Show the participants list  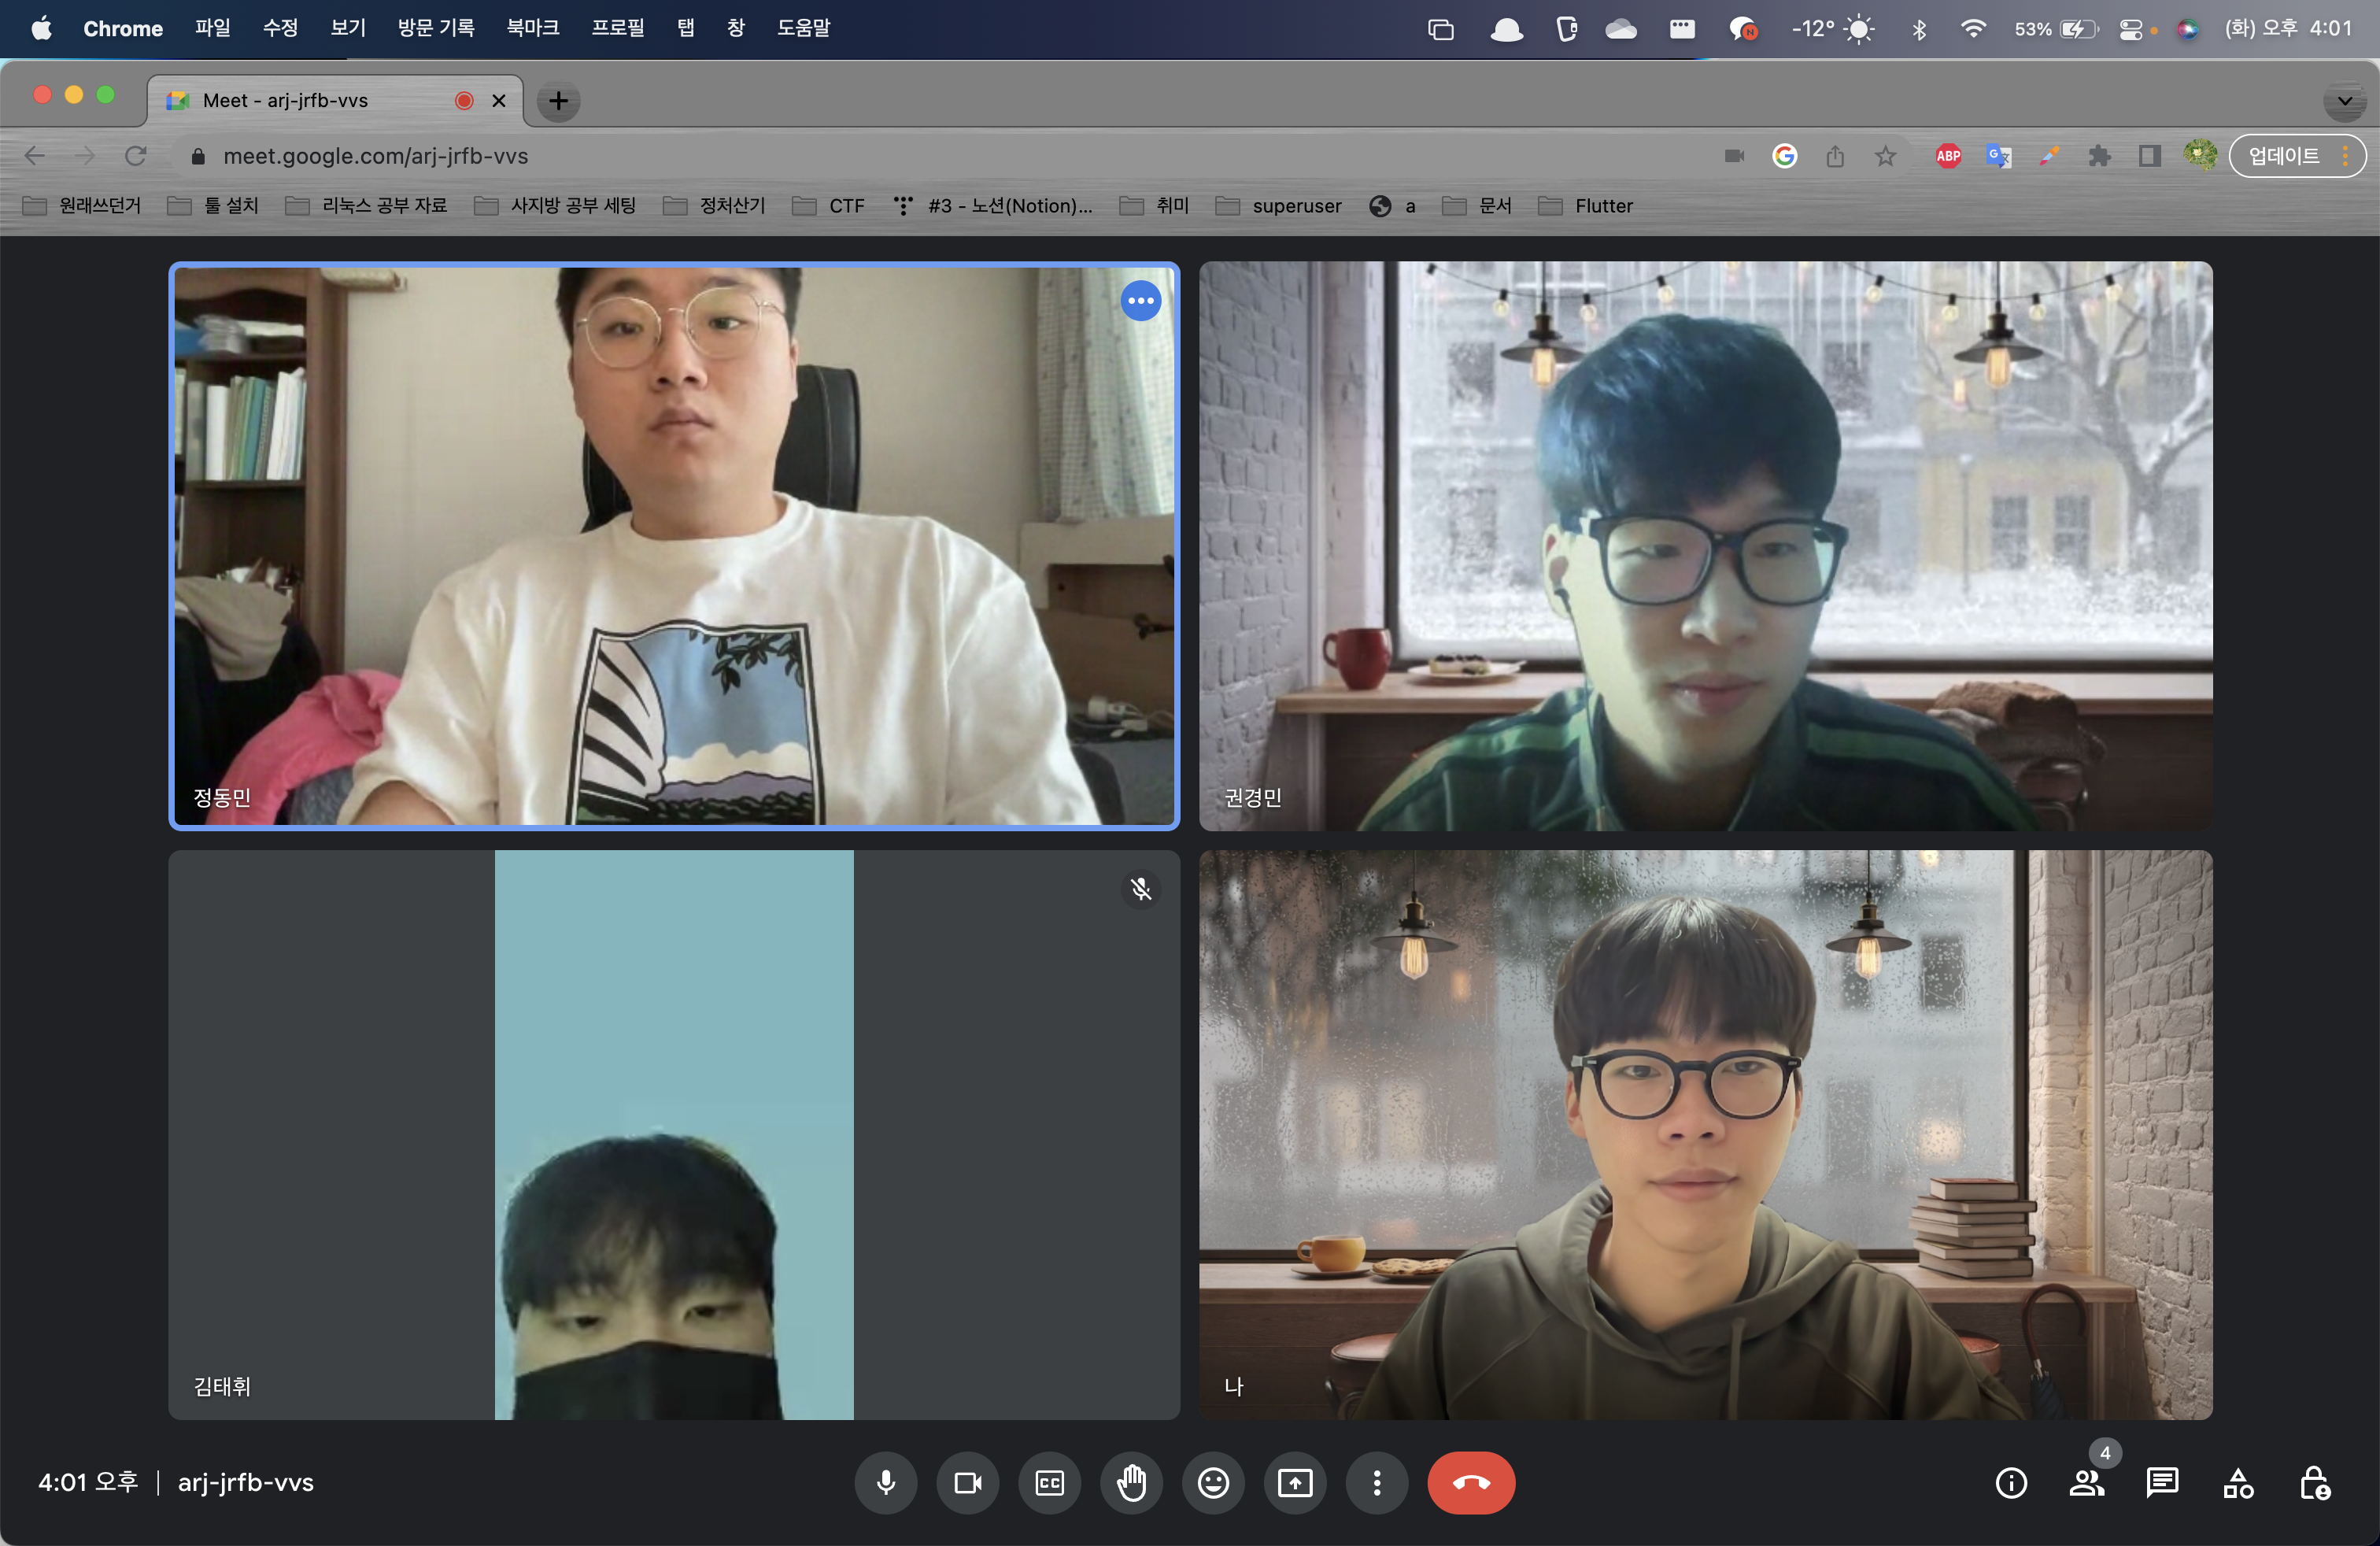(x=2087, y=1482)
